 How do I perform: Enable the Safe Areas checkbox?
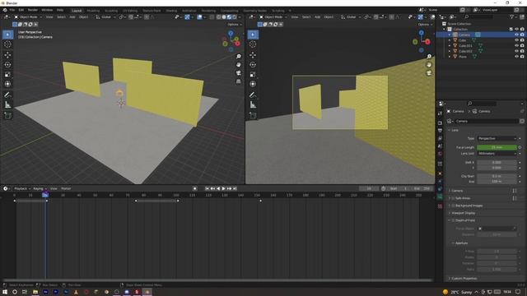(453, 198)
